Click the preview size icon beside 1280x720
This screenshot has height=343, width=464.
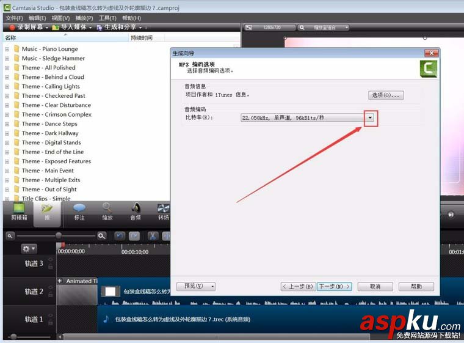click(x=249, y=28)
